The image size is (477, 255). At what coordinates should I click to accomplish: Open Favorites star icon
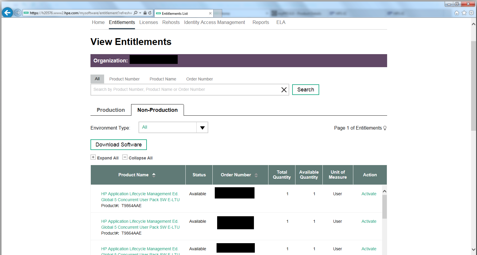[x=464, y=13]
